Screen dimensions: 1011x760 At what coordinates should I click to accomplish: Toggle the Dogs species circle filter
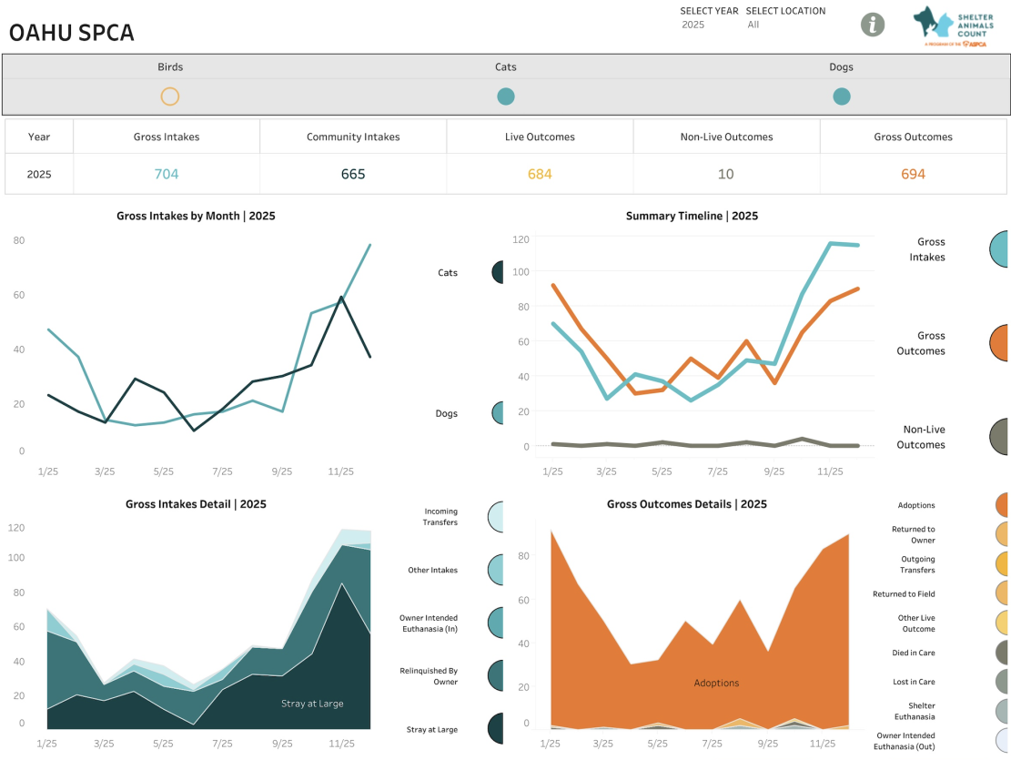pyautogui.click(x=842, y=96)
